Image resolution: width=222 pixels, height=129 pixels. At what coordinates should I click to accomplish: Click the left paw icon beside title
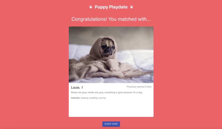click(91, 7)
